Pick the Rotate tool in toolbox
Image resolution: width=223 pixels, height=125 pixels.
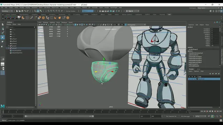tap(2, 42)
